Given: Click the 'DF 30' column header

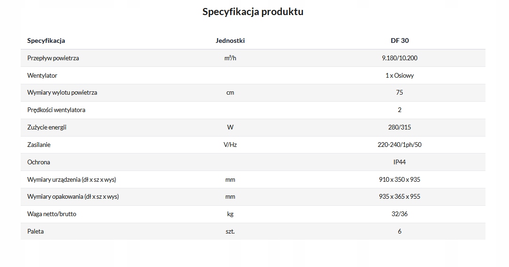Looking at the screenshot, I should pyautogui.click(x=399, y=40).
